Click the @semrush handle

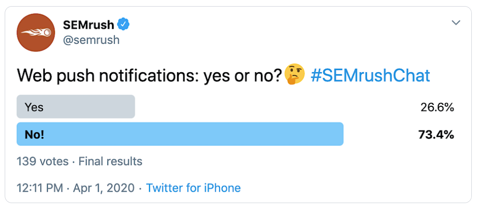91,40
